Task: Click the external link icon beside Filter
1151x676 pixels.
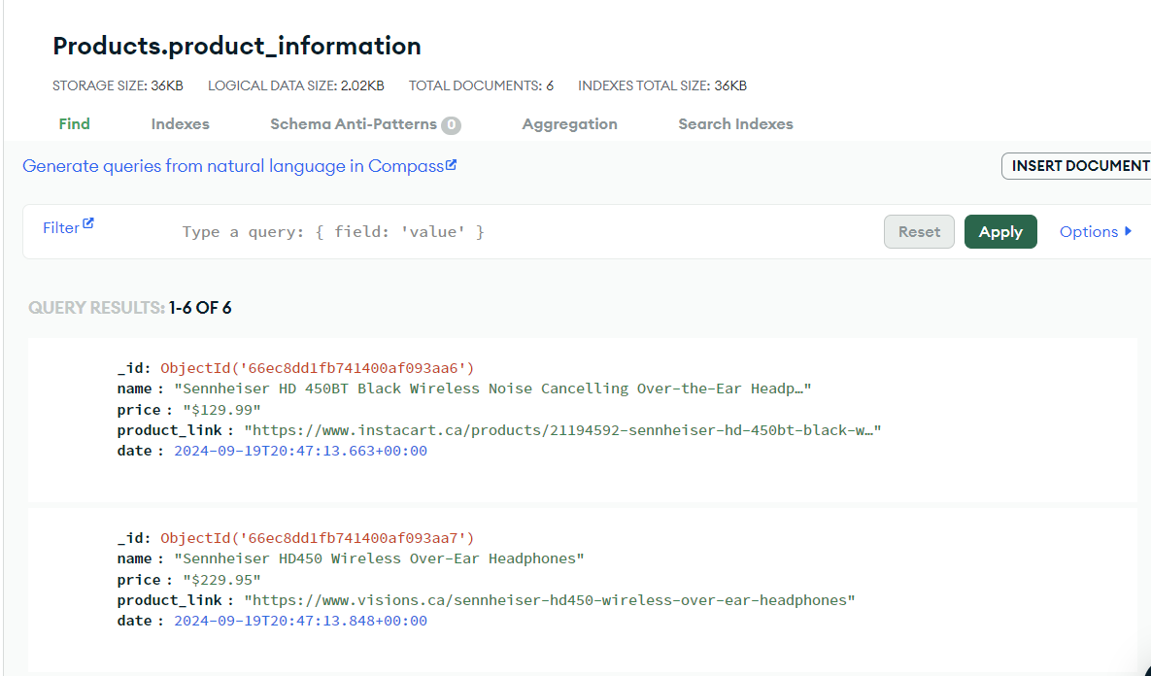Action: point(88,223)
